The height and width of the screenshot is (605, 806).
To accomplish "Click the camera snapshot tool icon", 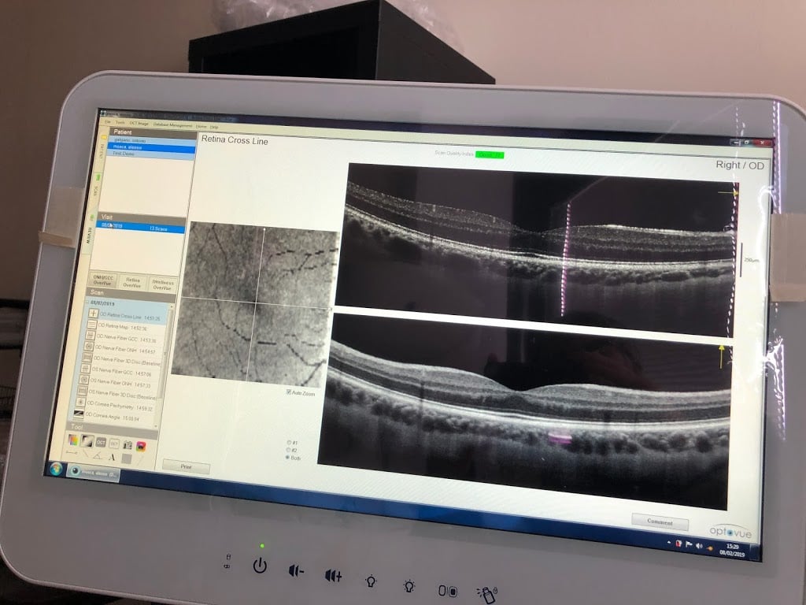I will point(128,444).
